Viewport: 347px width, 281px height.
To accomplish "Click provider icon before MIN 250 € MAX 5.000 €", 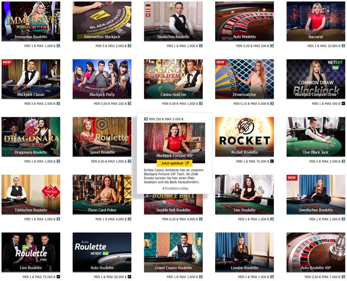I will click(146, 119).
